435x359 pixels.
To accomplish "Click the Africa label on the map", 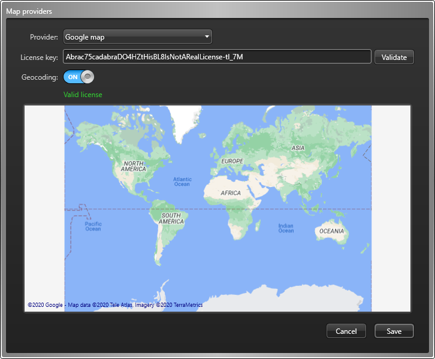I will (231, 193).
